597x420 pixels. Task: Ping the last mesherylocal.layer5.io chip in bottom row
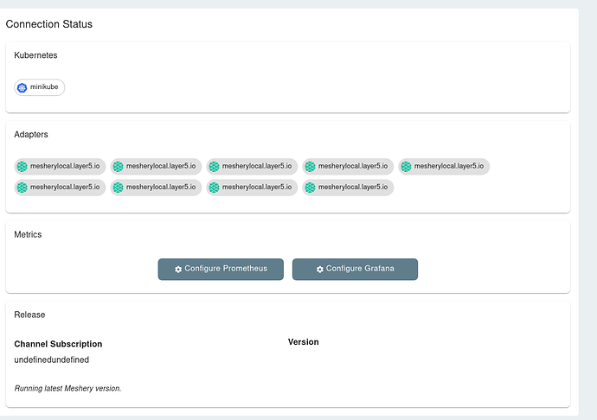pyautogui.click(x=348, y=188)
